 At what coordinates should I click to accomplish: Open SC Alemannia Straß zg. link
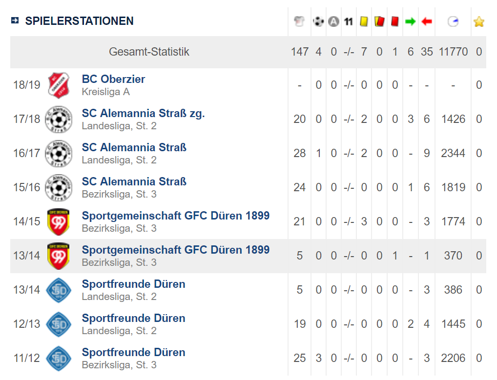143,113
